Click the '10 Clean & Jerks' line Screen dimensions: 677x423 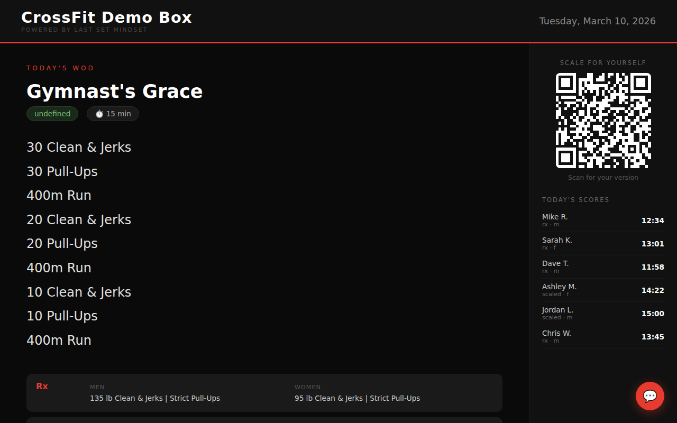[x=79, y=292]
